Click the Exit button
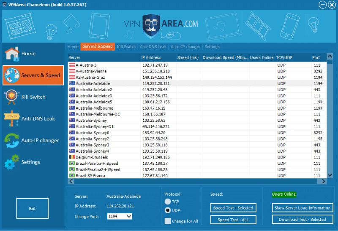This screenshot has width=338, height=231. click(x=33, y=208)
